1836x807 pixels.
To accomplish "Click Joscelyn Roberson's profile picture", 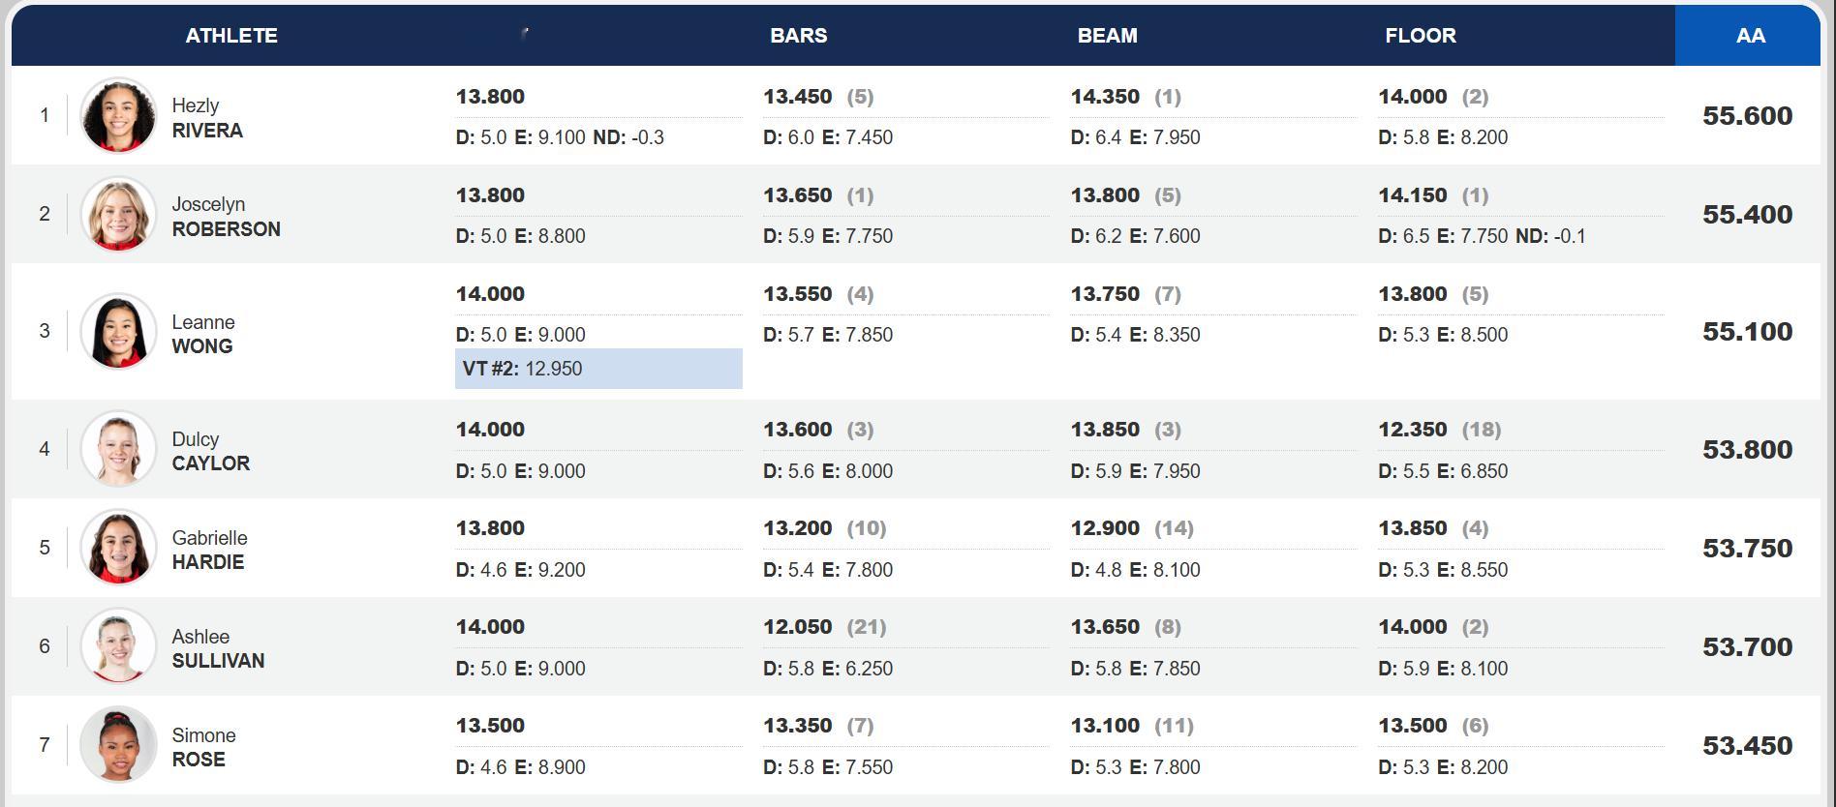I will click(x=118, y=214).
